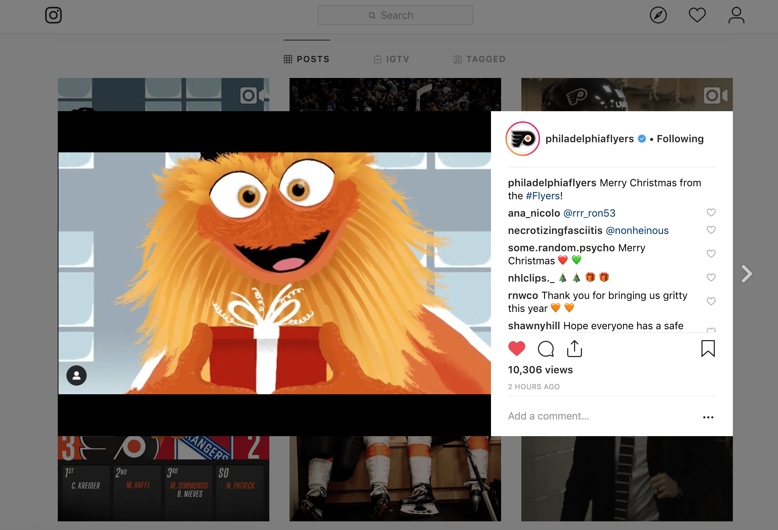
Task: Click the verified badge next to philadelphiaflyers
Action: (x=642, y=139)
